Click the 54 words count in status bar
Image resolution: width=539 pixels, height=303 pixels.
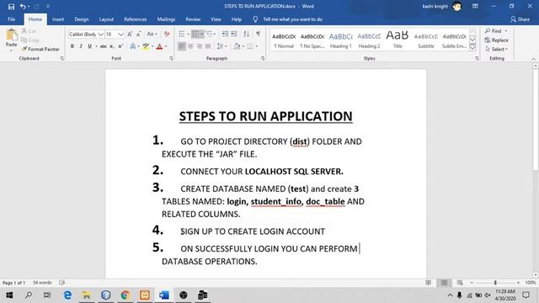click(42, 283)
